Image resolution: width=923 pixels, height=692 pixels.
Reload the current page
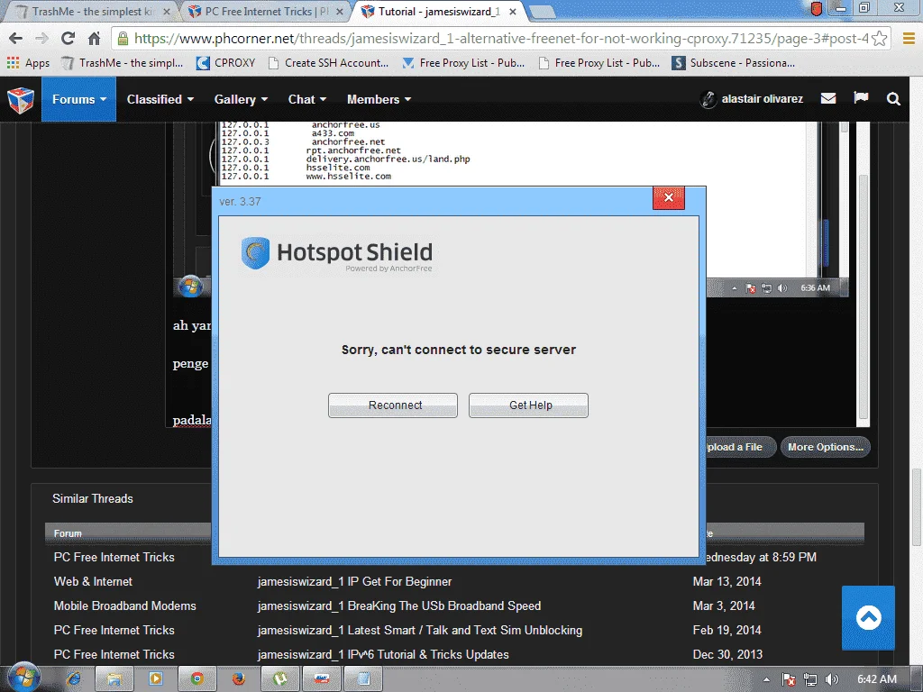pyautogui.click(x=69, y=38)
